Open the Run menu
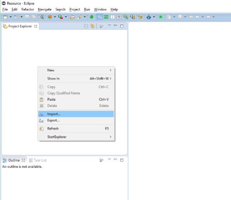The image size is (231, 200). [87, 9]
